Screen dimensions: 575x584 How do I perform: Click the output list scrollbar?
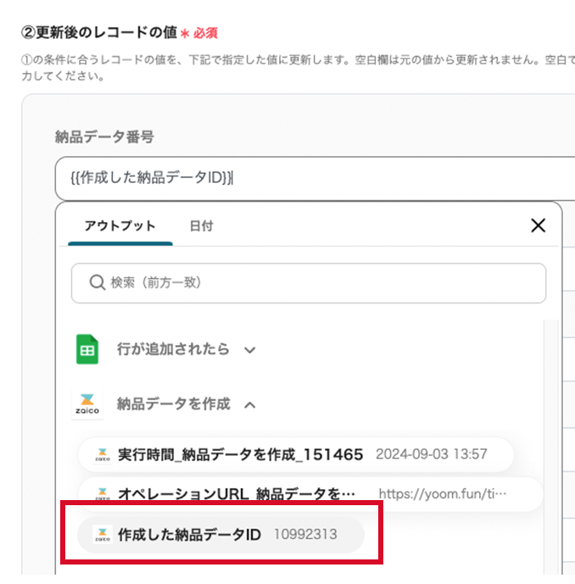click(x=550, y=447)
